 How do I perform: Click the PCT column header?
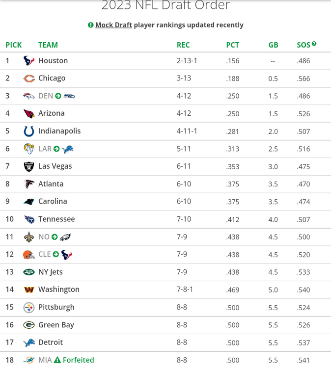[x=232, y=45]
